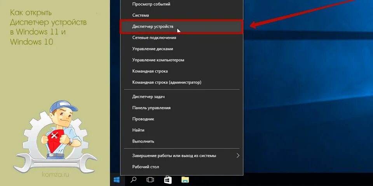This screenshot has height=186, width=373.
Task: Launch Командная строка from the menu
Action: (182, 71)
